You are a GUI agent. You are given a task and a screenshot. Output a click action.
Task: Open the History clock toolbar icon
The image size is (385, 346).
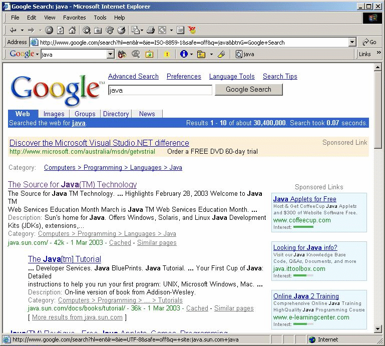click(121, 30)
